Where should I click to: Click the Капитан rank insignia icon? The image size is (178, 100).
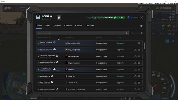[66, 76]
